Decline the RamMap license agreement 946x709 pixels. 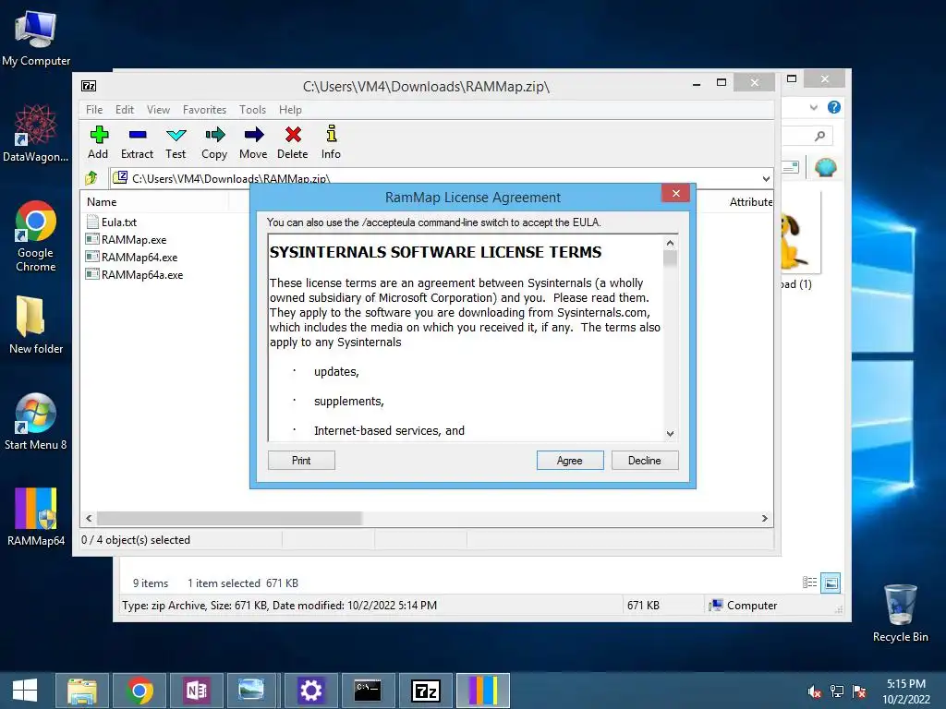pos(645,461)
